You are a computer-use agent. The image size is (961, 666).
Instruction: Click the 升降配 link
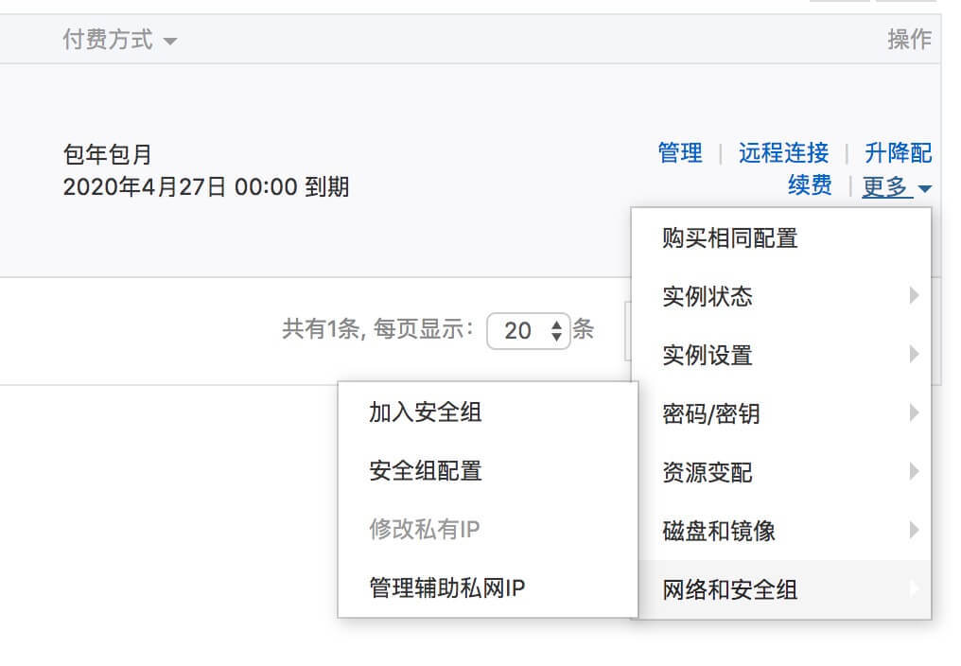click(899, 152)
